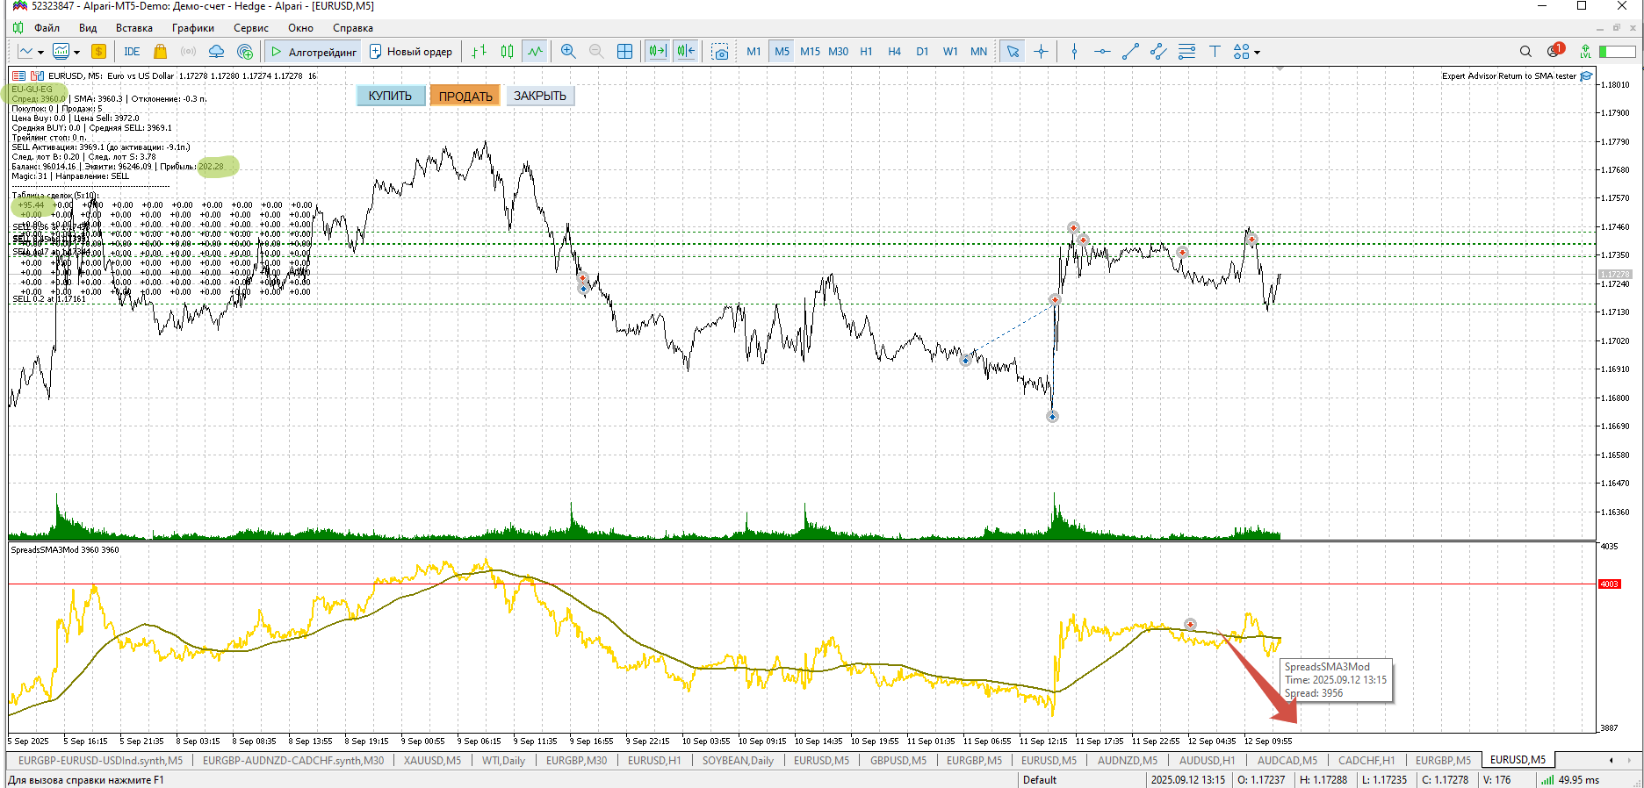Screen dimensions: 1644x788
Task: Open the Сервис menu
Action: tap(251, 28)
